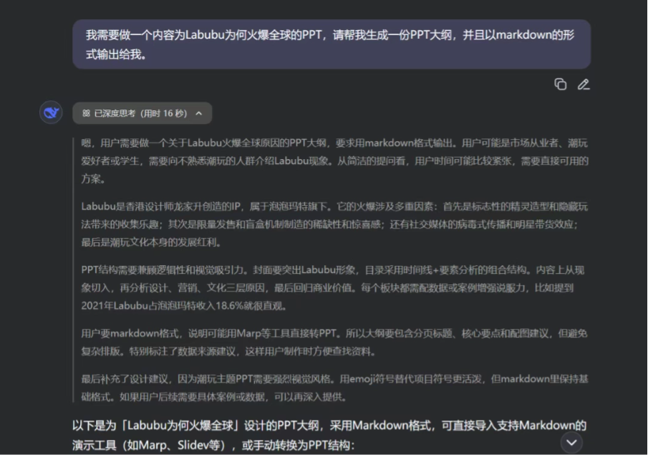Open the scroll-to-bottom circular chevron button

pos(571,443)
